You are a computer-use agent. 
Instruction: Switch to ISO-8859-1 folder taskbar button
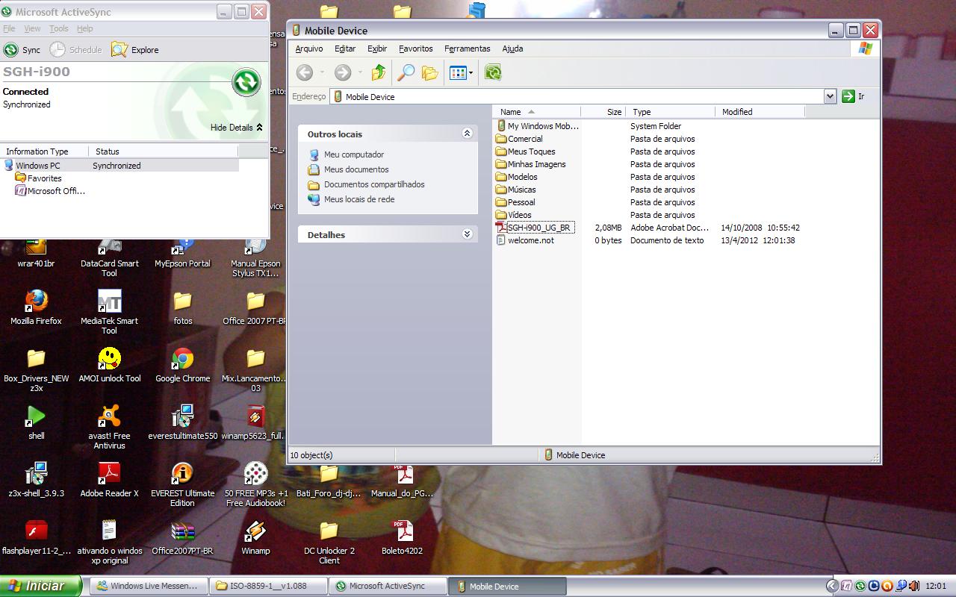(268, 586)
